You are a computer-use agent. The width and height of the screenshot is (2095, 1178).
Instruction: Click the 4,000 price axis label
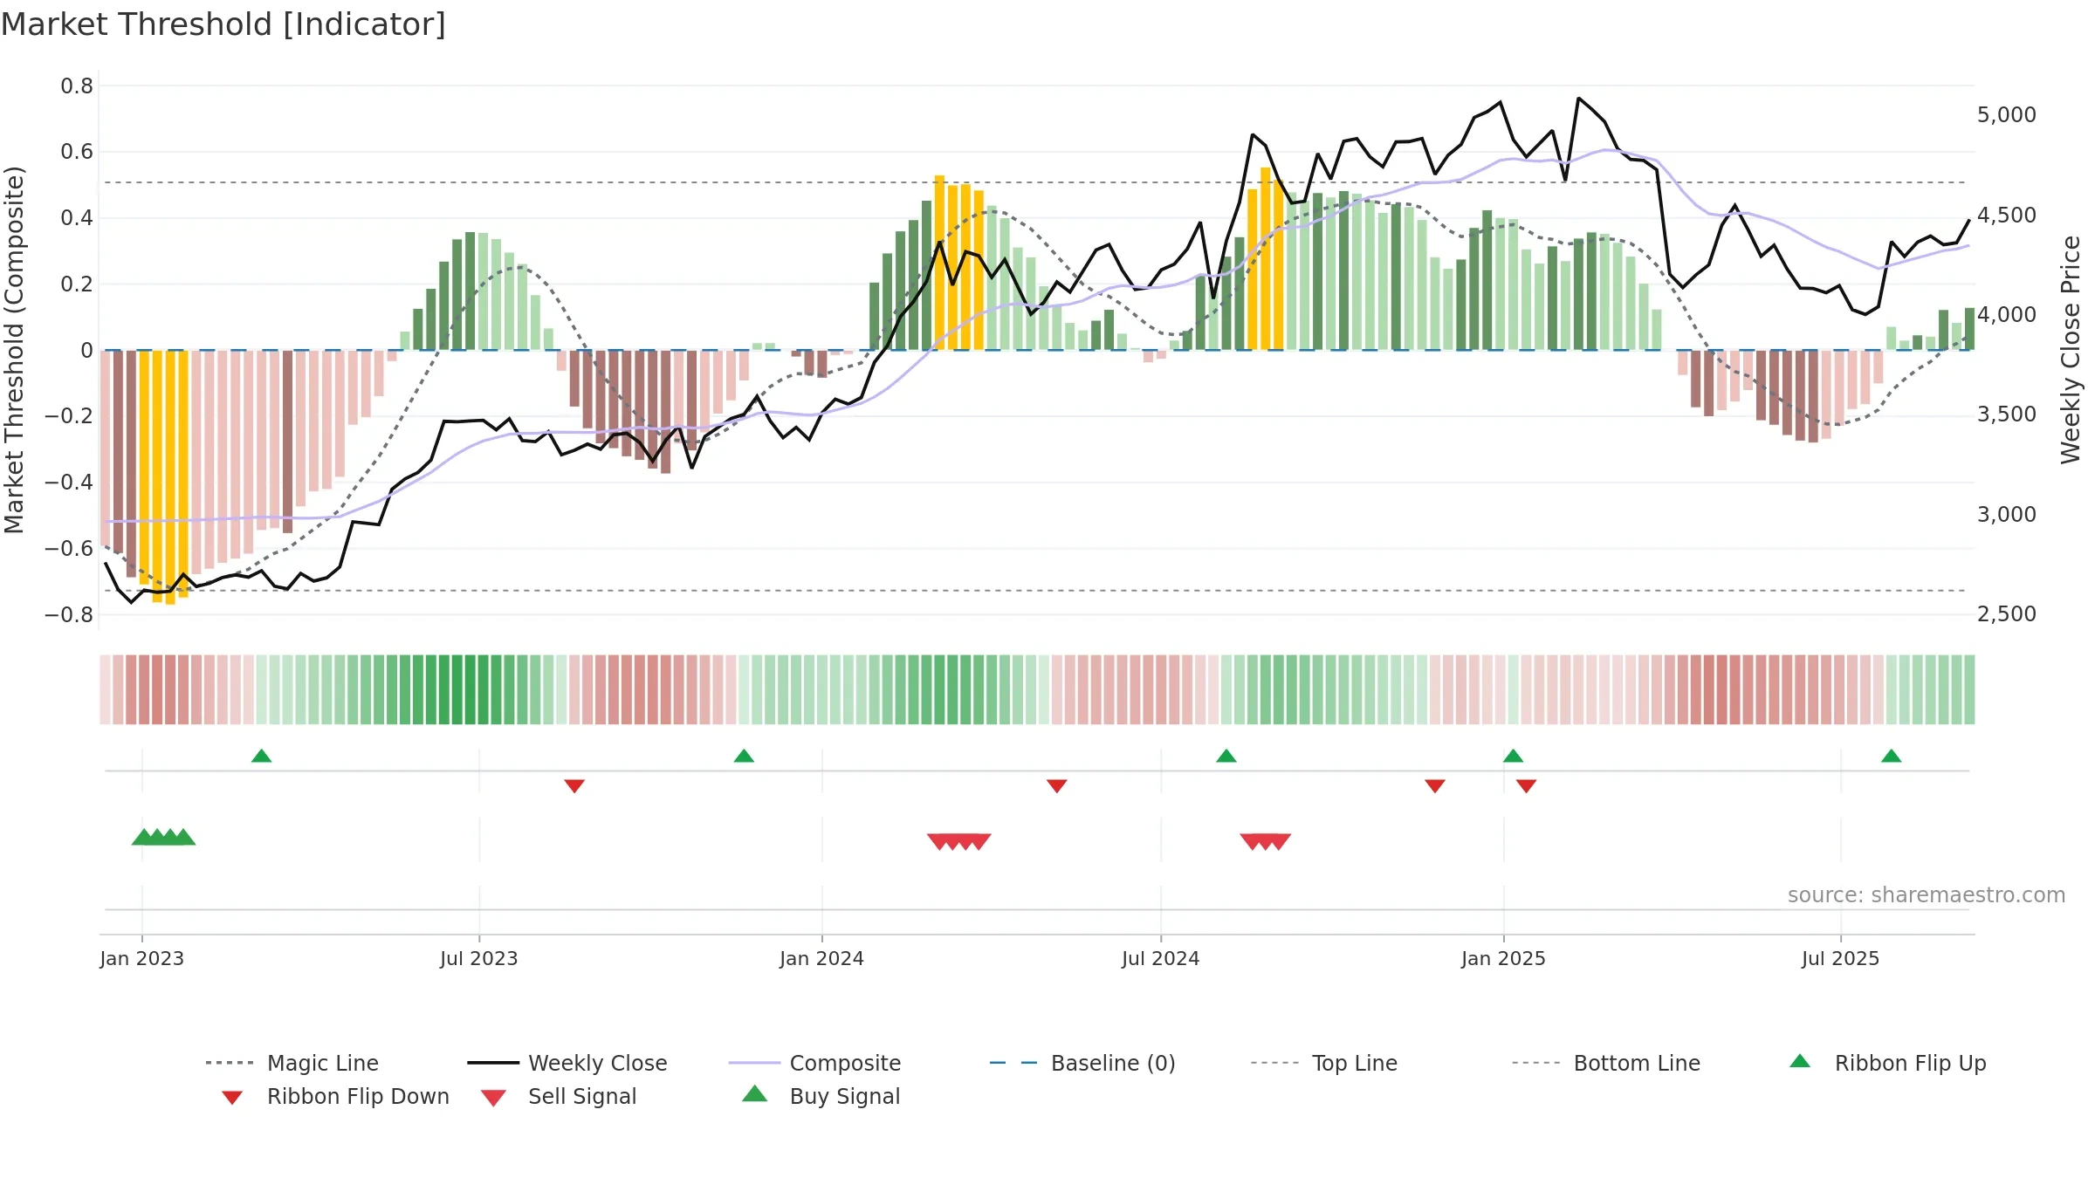[x=2007, y=315]
